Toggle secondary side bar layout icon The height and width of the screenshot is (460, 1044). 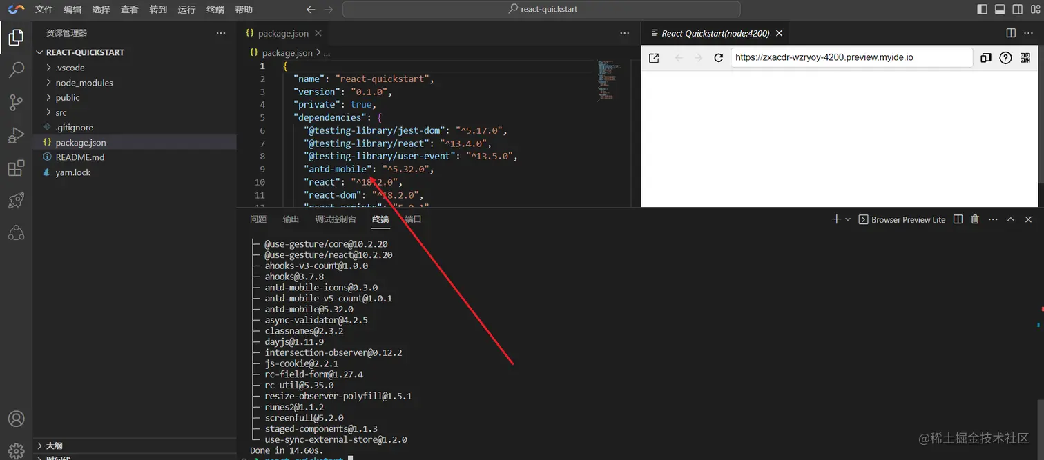[x=1018, y=10]
